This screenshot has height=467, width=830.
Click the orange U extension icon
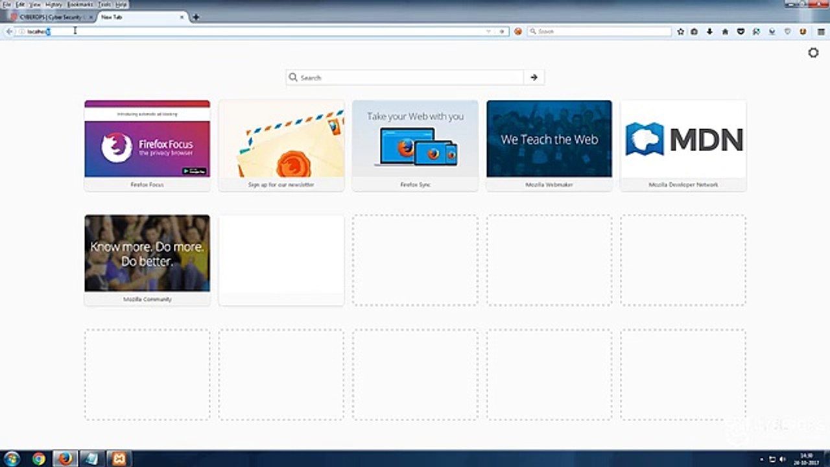click(x=803, y=31)
